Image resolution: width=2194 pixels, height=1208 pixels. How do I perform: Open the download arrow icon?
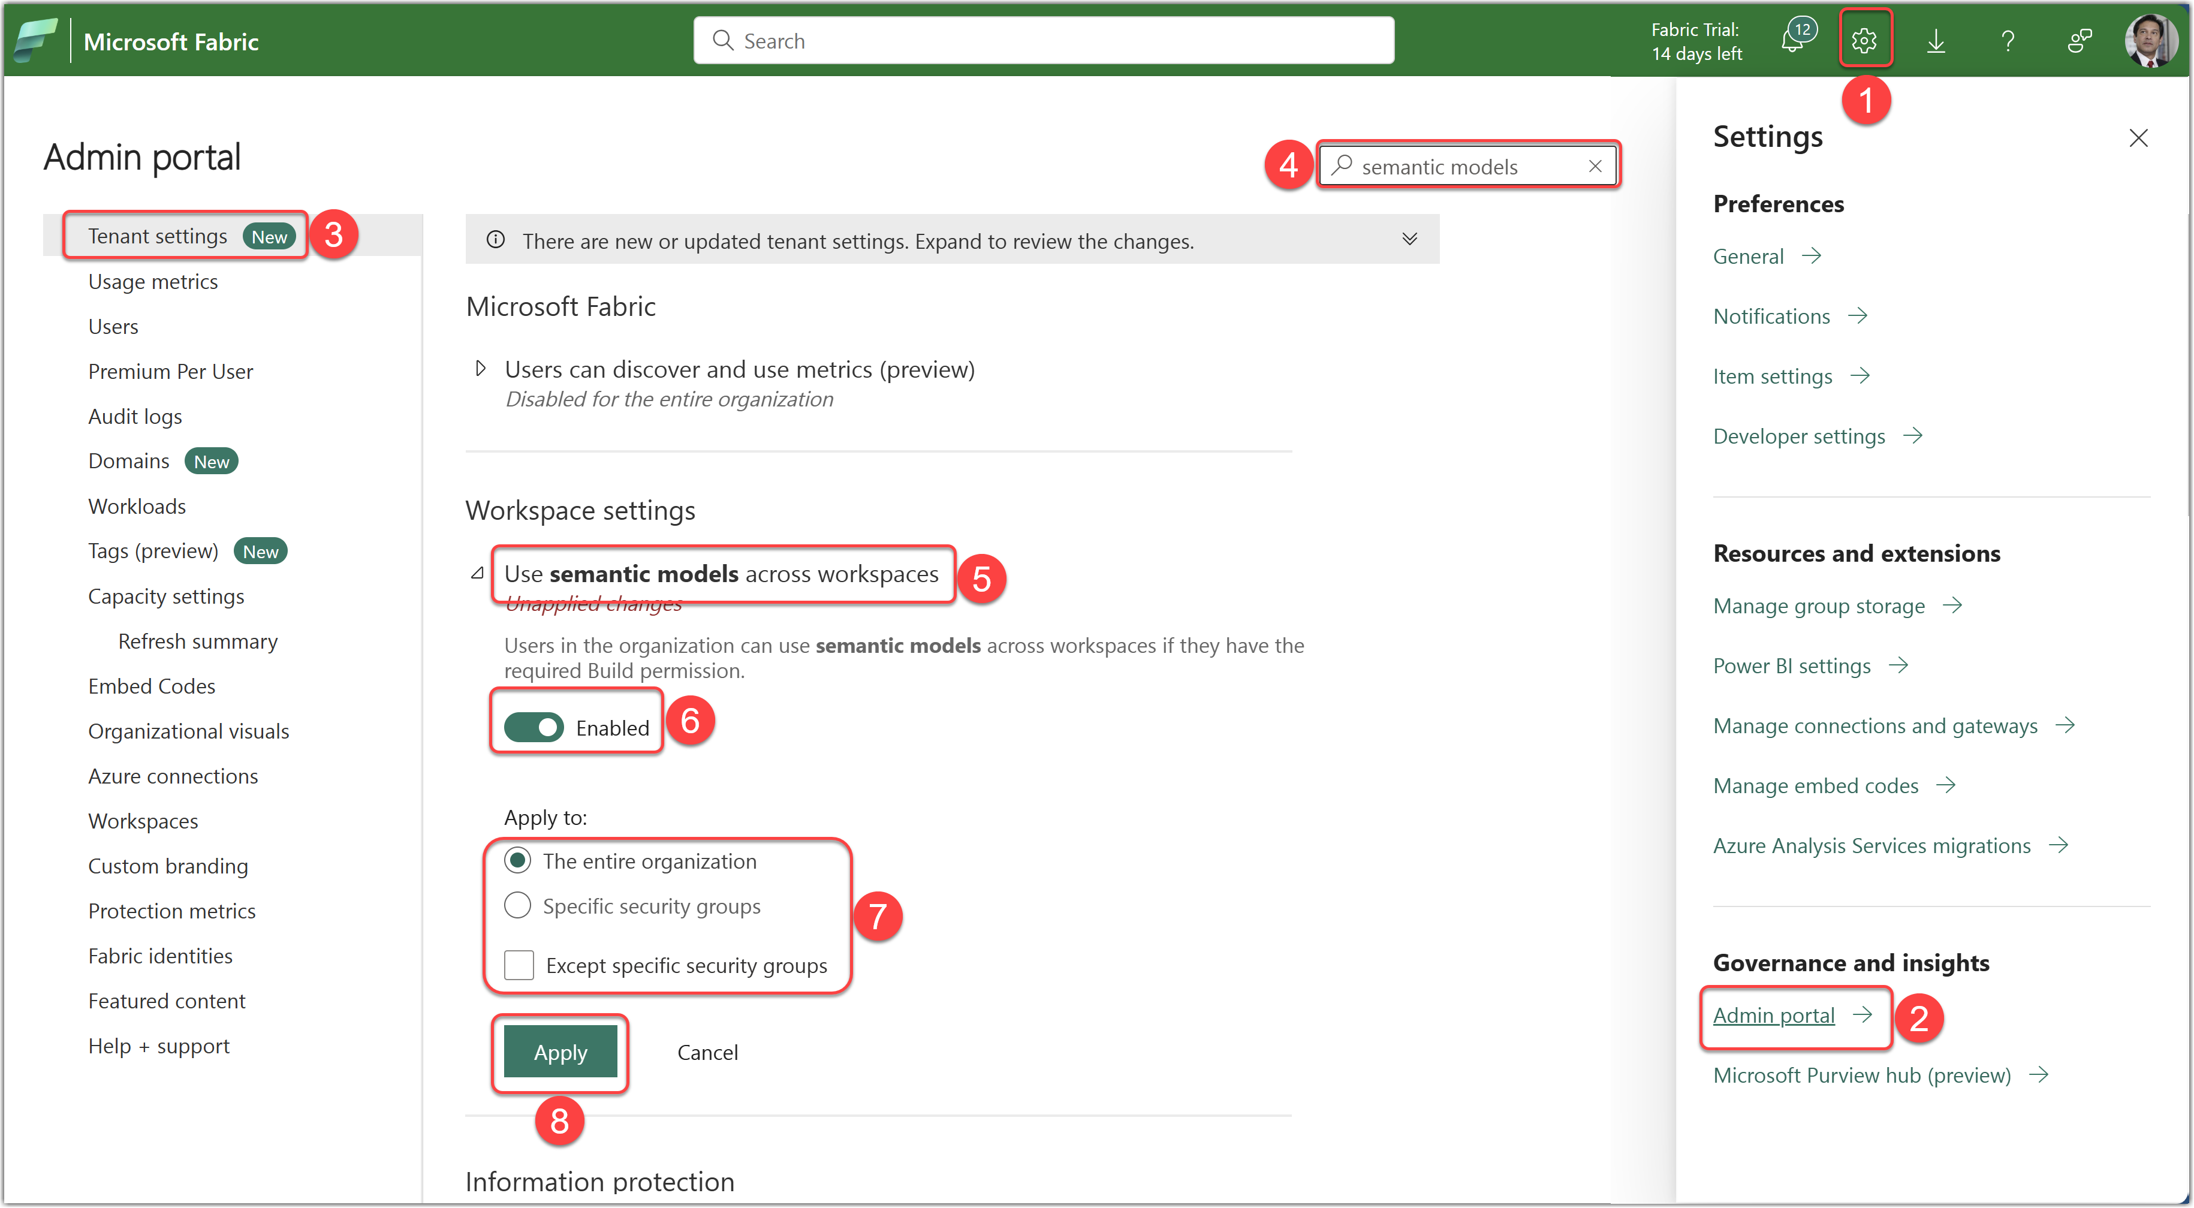(1936, 41)
